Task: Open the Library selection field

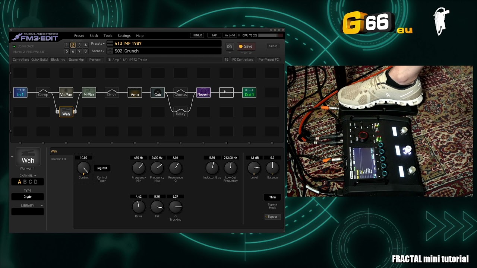Action: coord(28,212)
